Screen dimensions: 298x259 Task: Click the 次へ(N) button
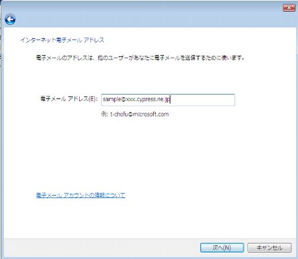coord(222,247)
